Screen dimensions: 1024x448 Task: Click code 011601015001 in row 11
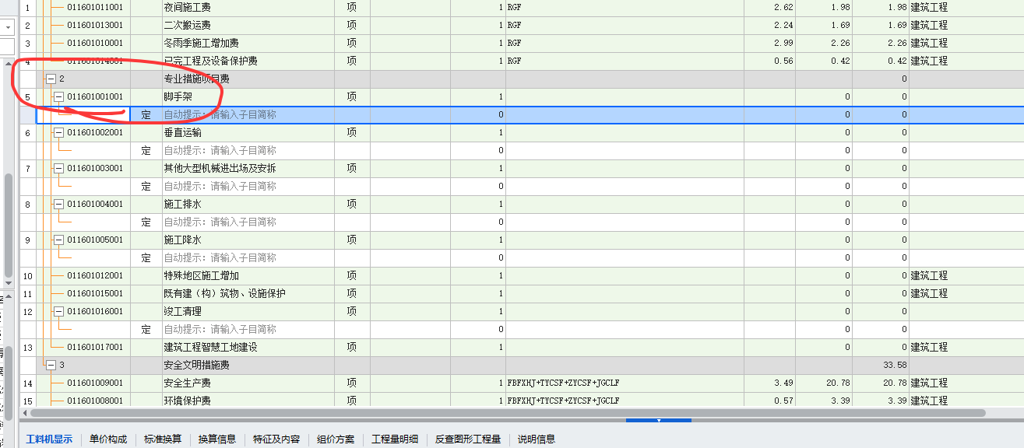tap(95, 293)
